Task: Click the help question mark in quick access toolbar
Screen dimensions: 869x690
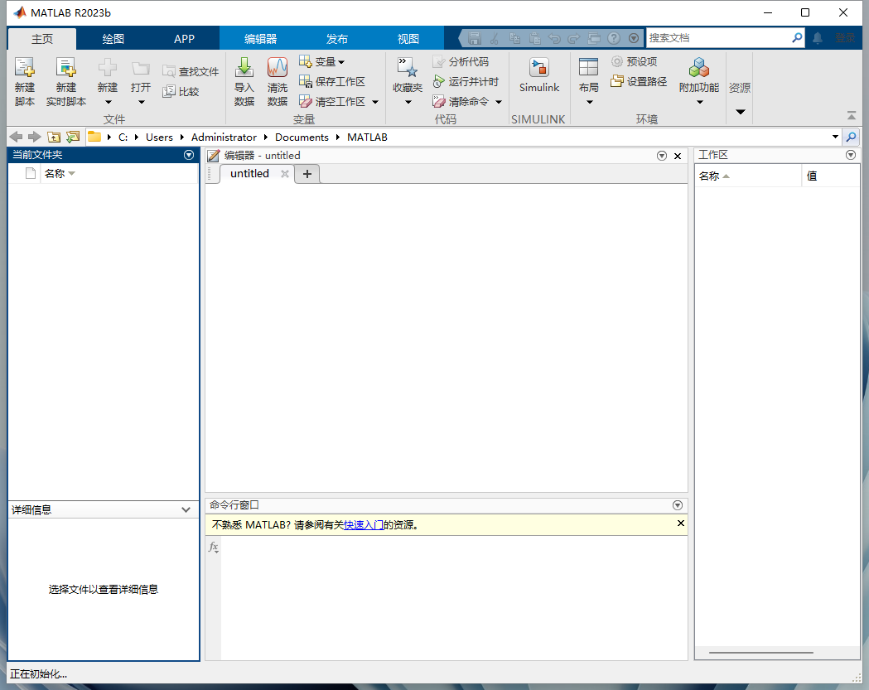Action: pos(614,38)
